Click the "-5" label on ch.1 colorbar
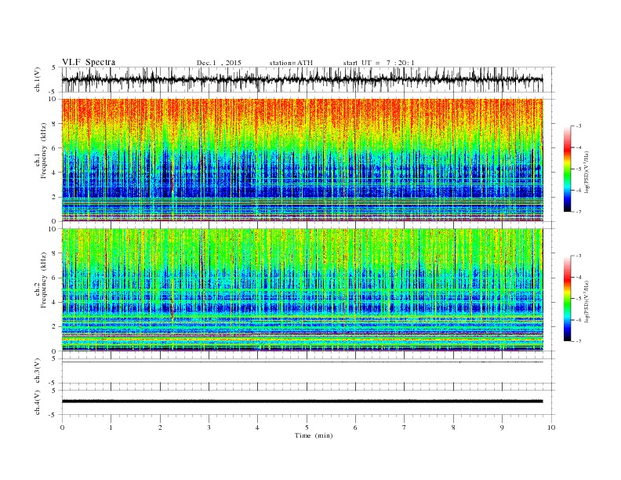 (x=579, y=169)
